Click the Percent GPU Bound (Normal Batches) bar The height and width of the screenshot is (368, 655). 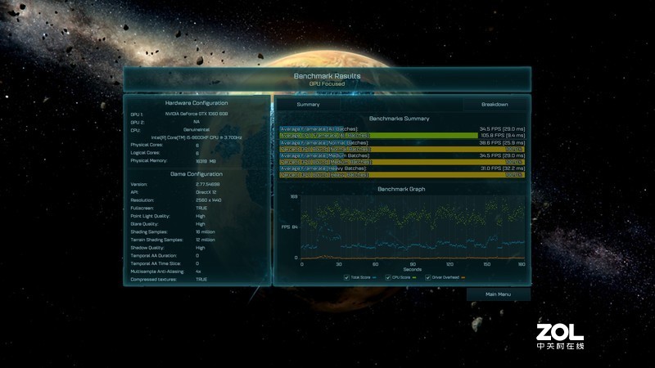[401, 150]
